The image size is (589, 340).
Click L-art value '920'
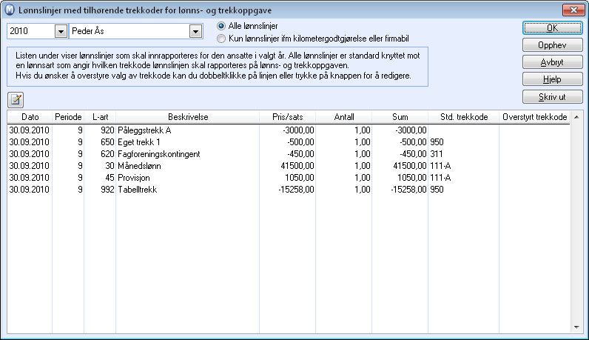click(107, 130)
